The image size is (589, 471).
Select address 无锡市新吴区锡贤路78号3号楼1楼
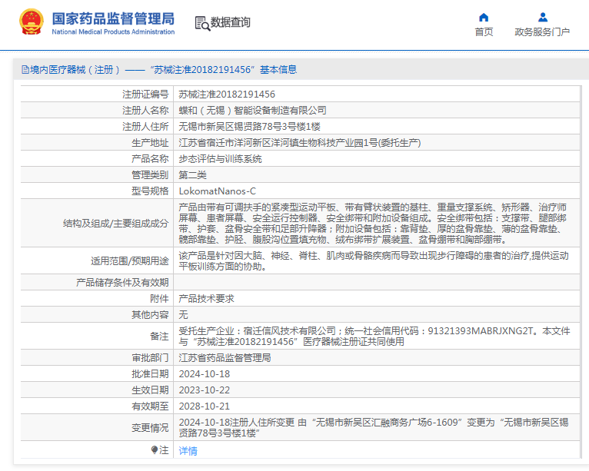coord(249,127)
